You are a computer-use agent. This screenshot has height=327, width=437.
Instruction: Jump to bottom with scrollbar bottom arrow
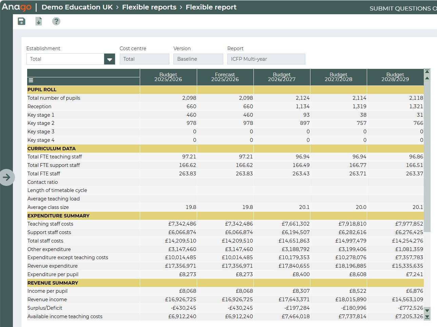(x=427, y=317)
